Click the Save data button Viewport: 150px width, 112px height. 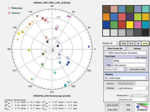pyautogui.click(x=112, y=109)
